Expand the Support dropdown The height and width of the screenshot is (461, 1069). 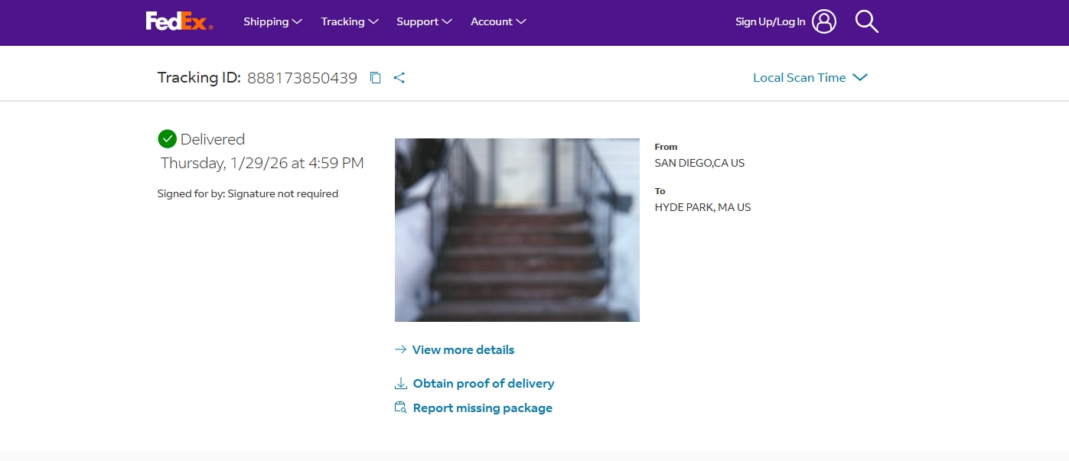(x=424, y=21)
